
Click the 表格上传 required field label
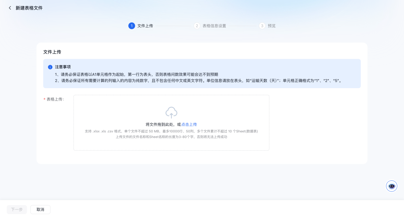55,99
